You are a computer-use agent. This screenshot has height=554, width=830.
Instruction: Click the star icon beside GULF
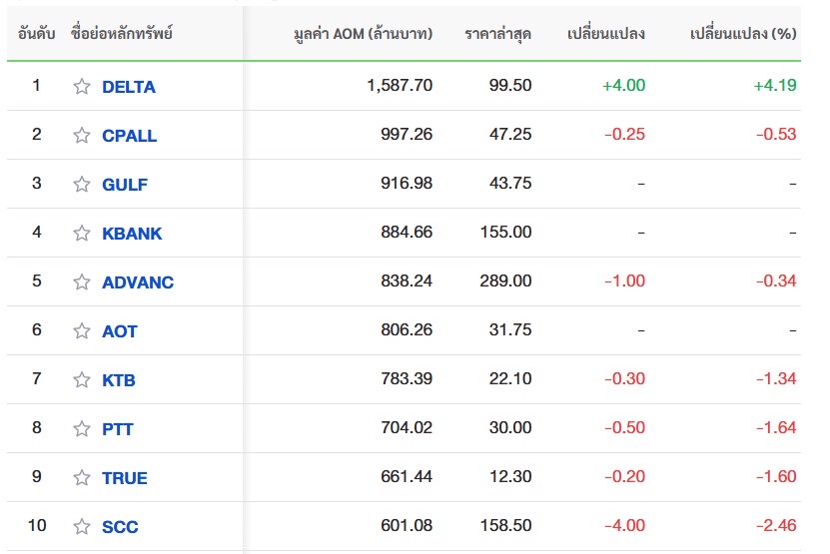point(82,185)
